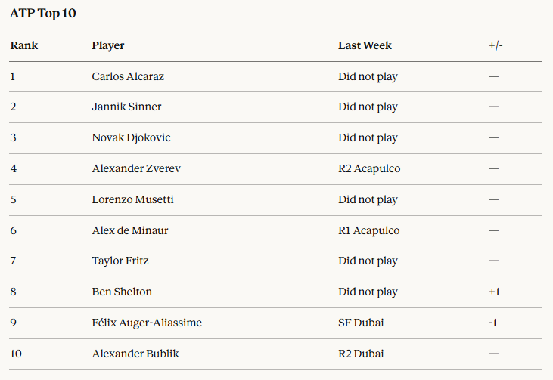The image size is (553, 380).
Task: Select the R2 Dubai result for Bublik
Action: (361, 354)
